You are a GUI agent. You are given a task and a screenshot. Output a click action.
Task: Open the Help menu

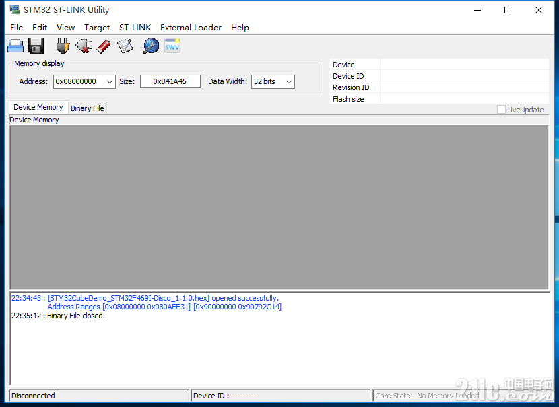[x=240, y=28]
